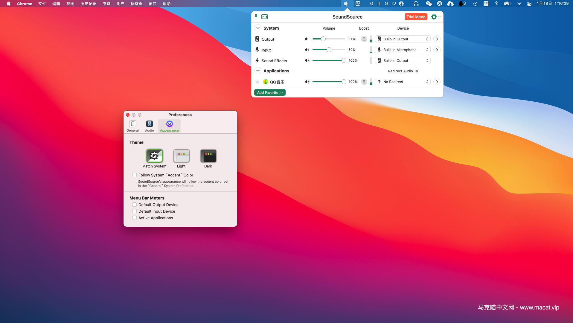573x323 pixels.
Task: Mute the QQ音乐 application speaker icon
Action: 307,82
